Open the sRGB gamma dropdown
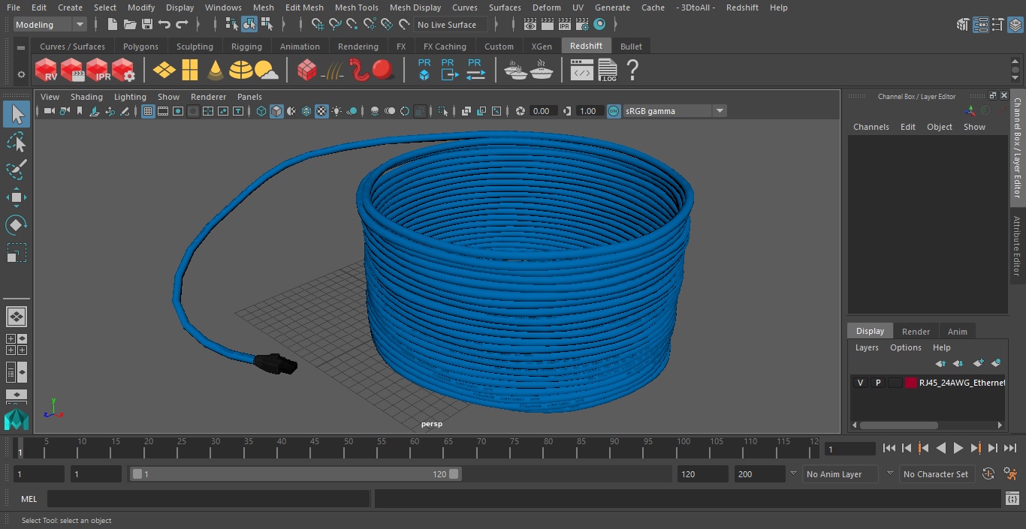Screen dimensions: 1026x529 click(674, 111)
